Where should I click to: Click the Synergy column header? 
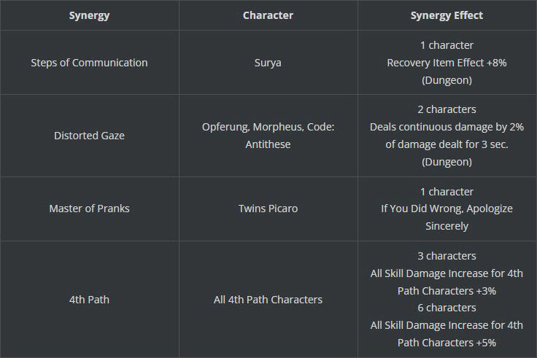click(x=90, y=15)
